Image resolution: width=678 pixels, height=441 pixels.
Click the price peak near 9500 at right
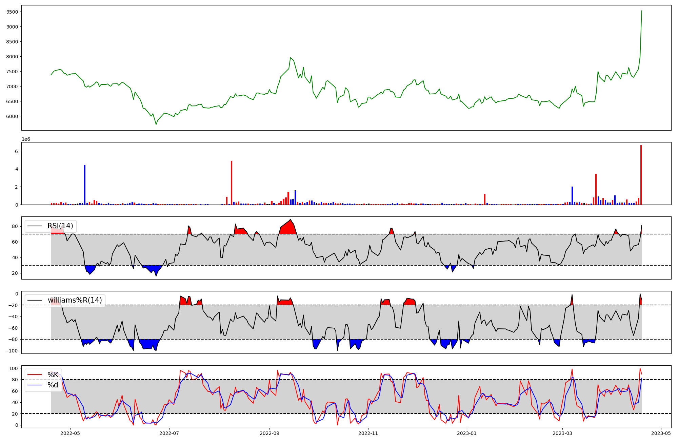[x=641, y=11]
